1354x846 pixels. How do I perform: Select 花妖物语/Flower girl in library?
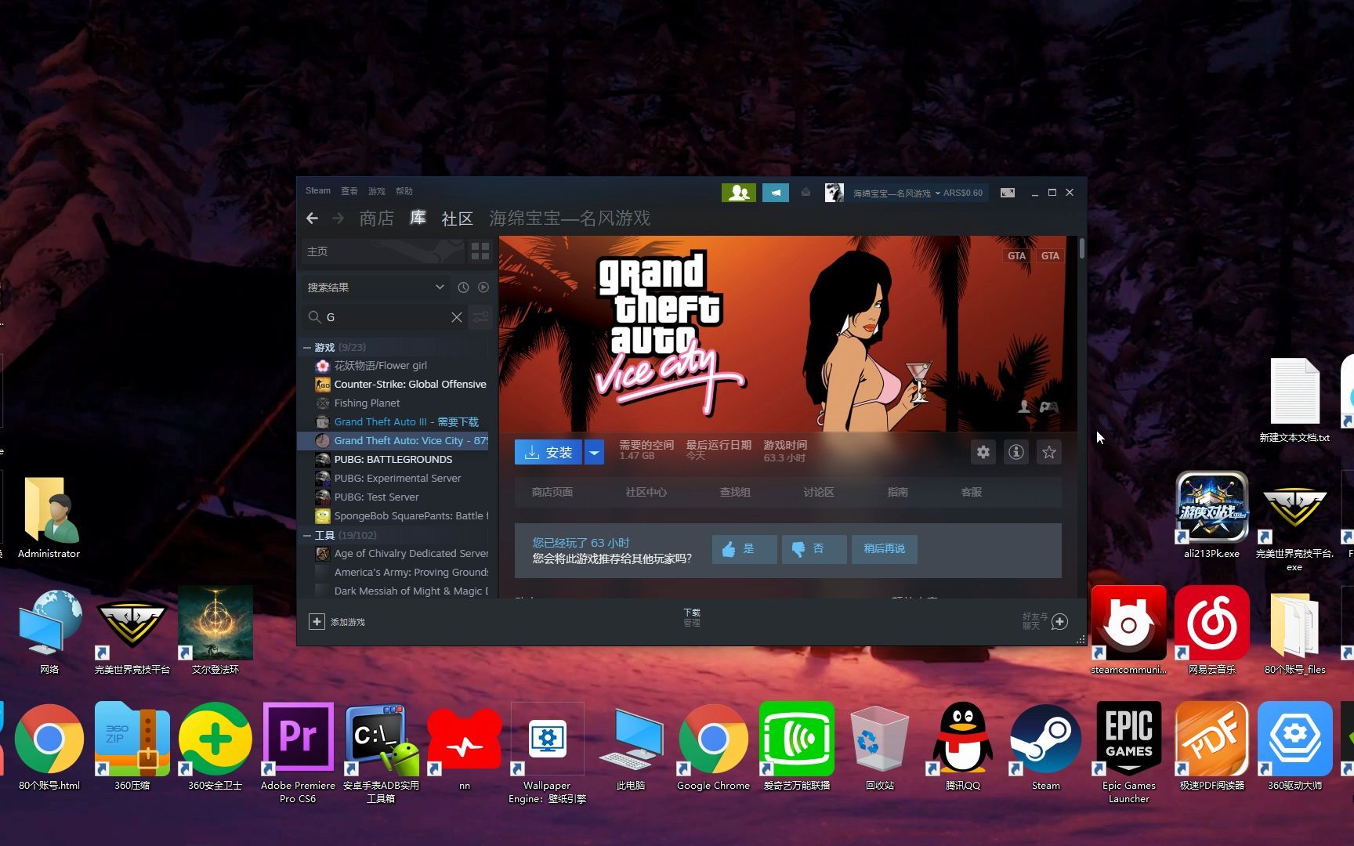point(401,366)
